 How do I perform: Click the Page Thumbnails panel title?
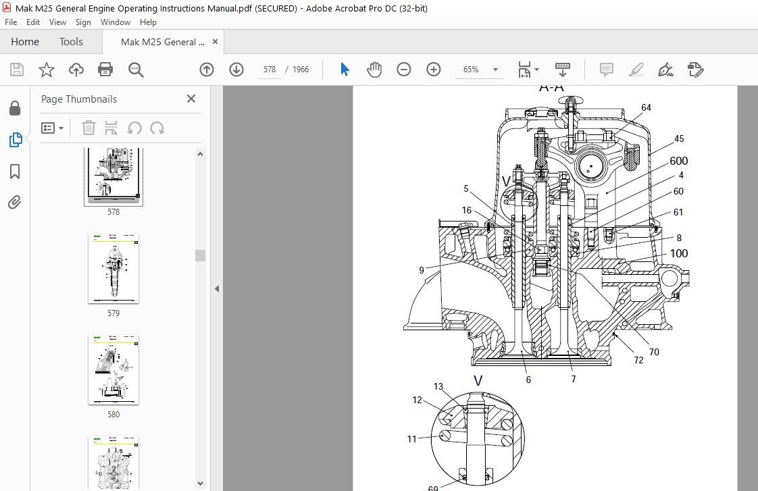tap(79, 99)
